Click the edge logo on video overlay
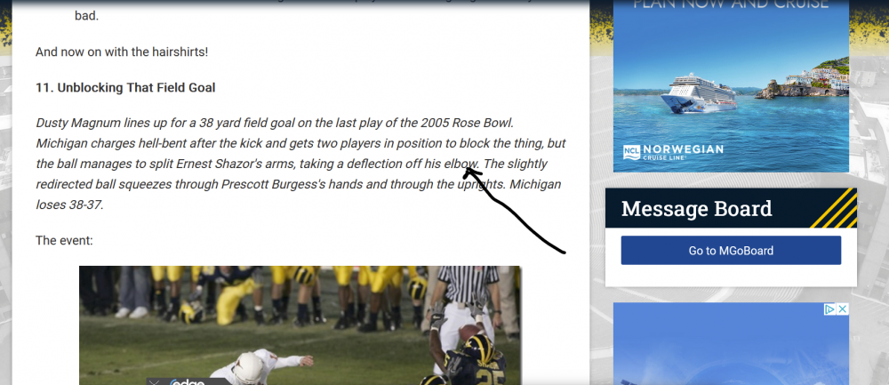The height and width of the screenshot is (385, 889). [x=187, y=382]
